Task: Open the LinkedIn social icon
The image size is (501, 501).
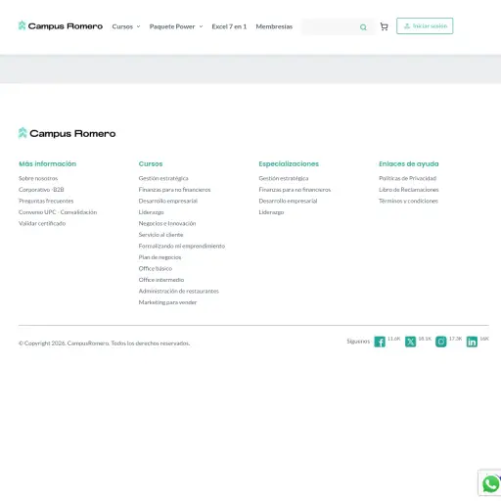Action: click(472, 342)
